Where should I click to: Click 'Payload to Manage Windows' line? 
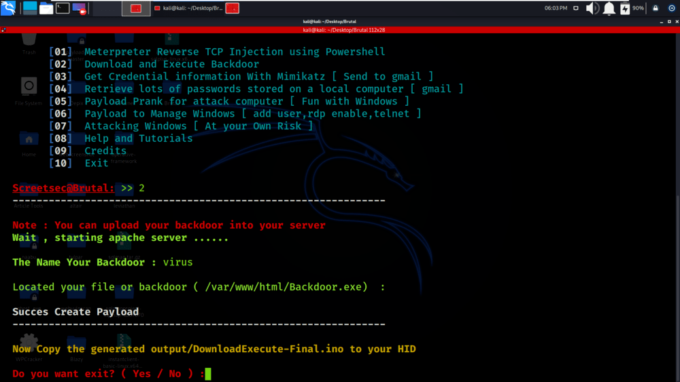point(235,114)
